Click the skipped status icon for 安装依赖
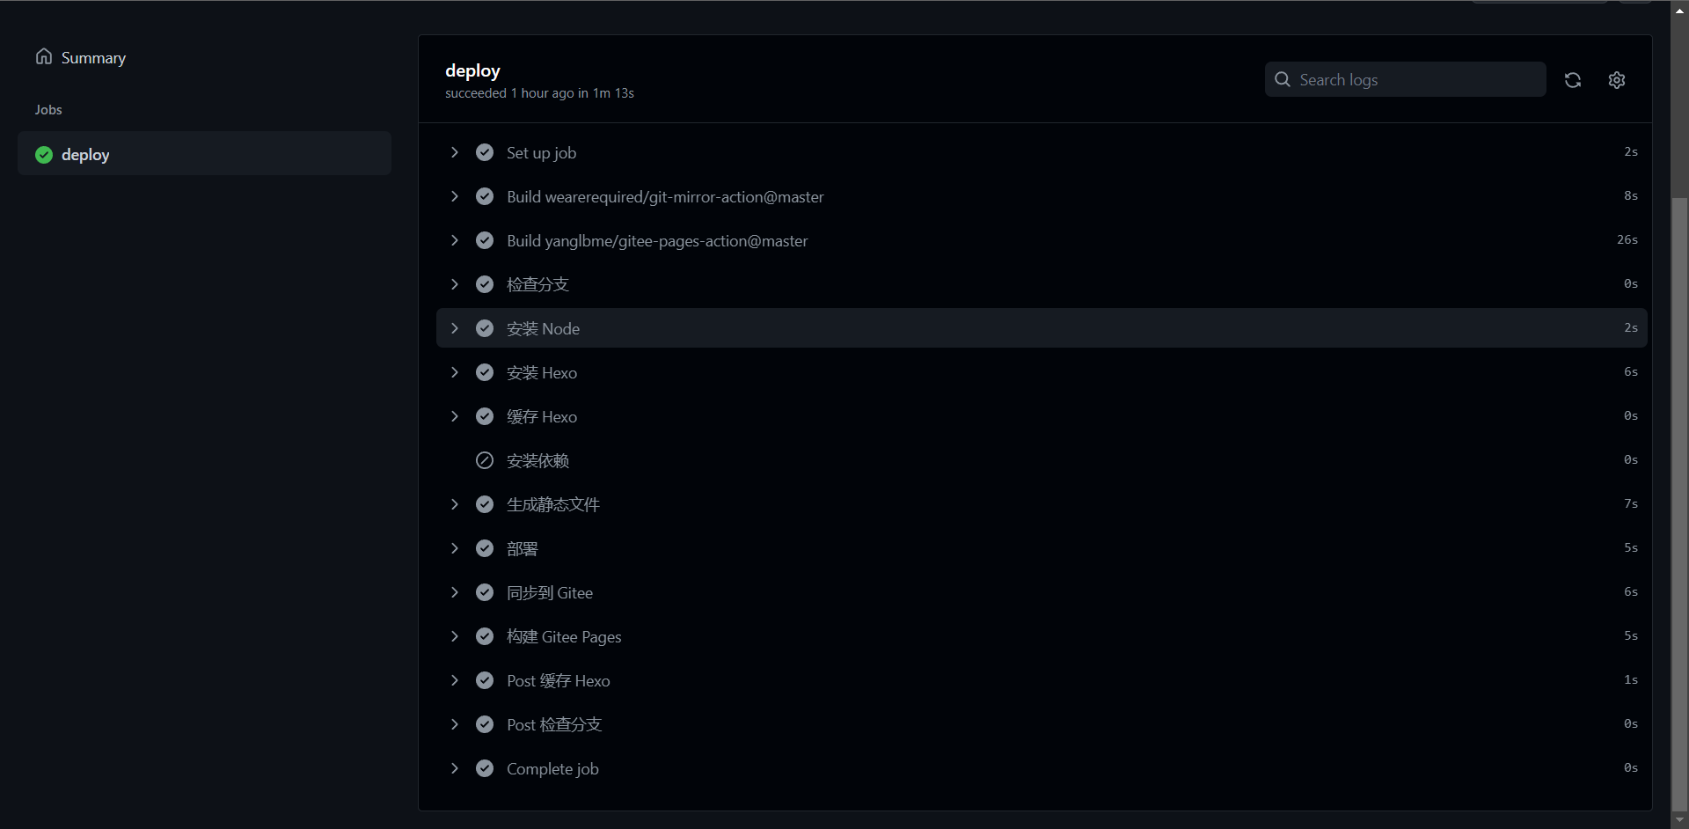Viewport: 1689px width, 829px height. [x=485, y=460]
